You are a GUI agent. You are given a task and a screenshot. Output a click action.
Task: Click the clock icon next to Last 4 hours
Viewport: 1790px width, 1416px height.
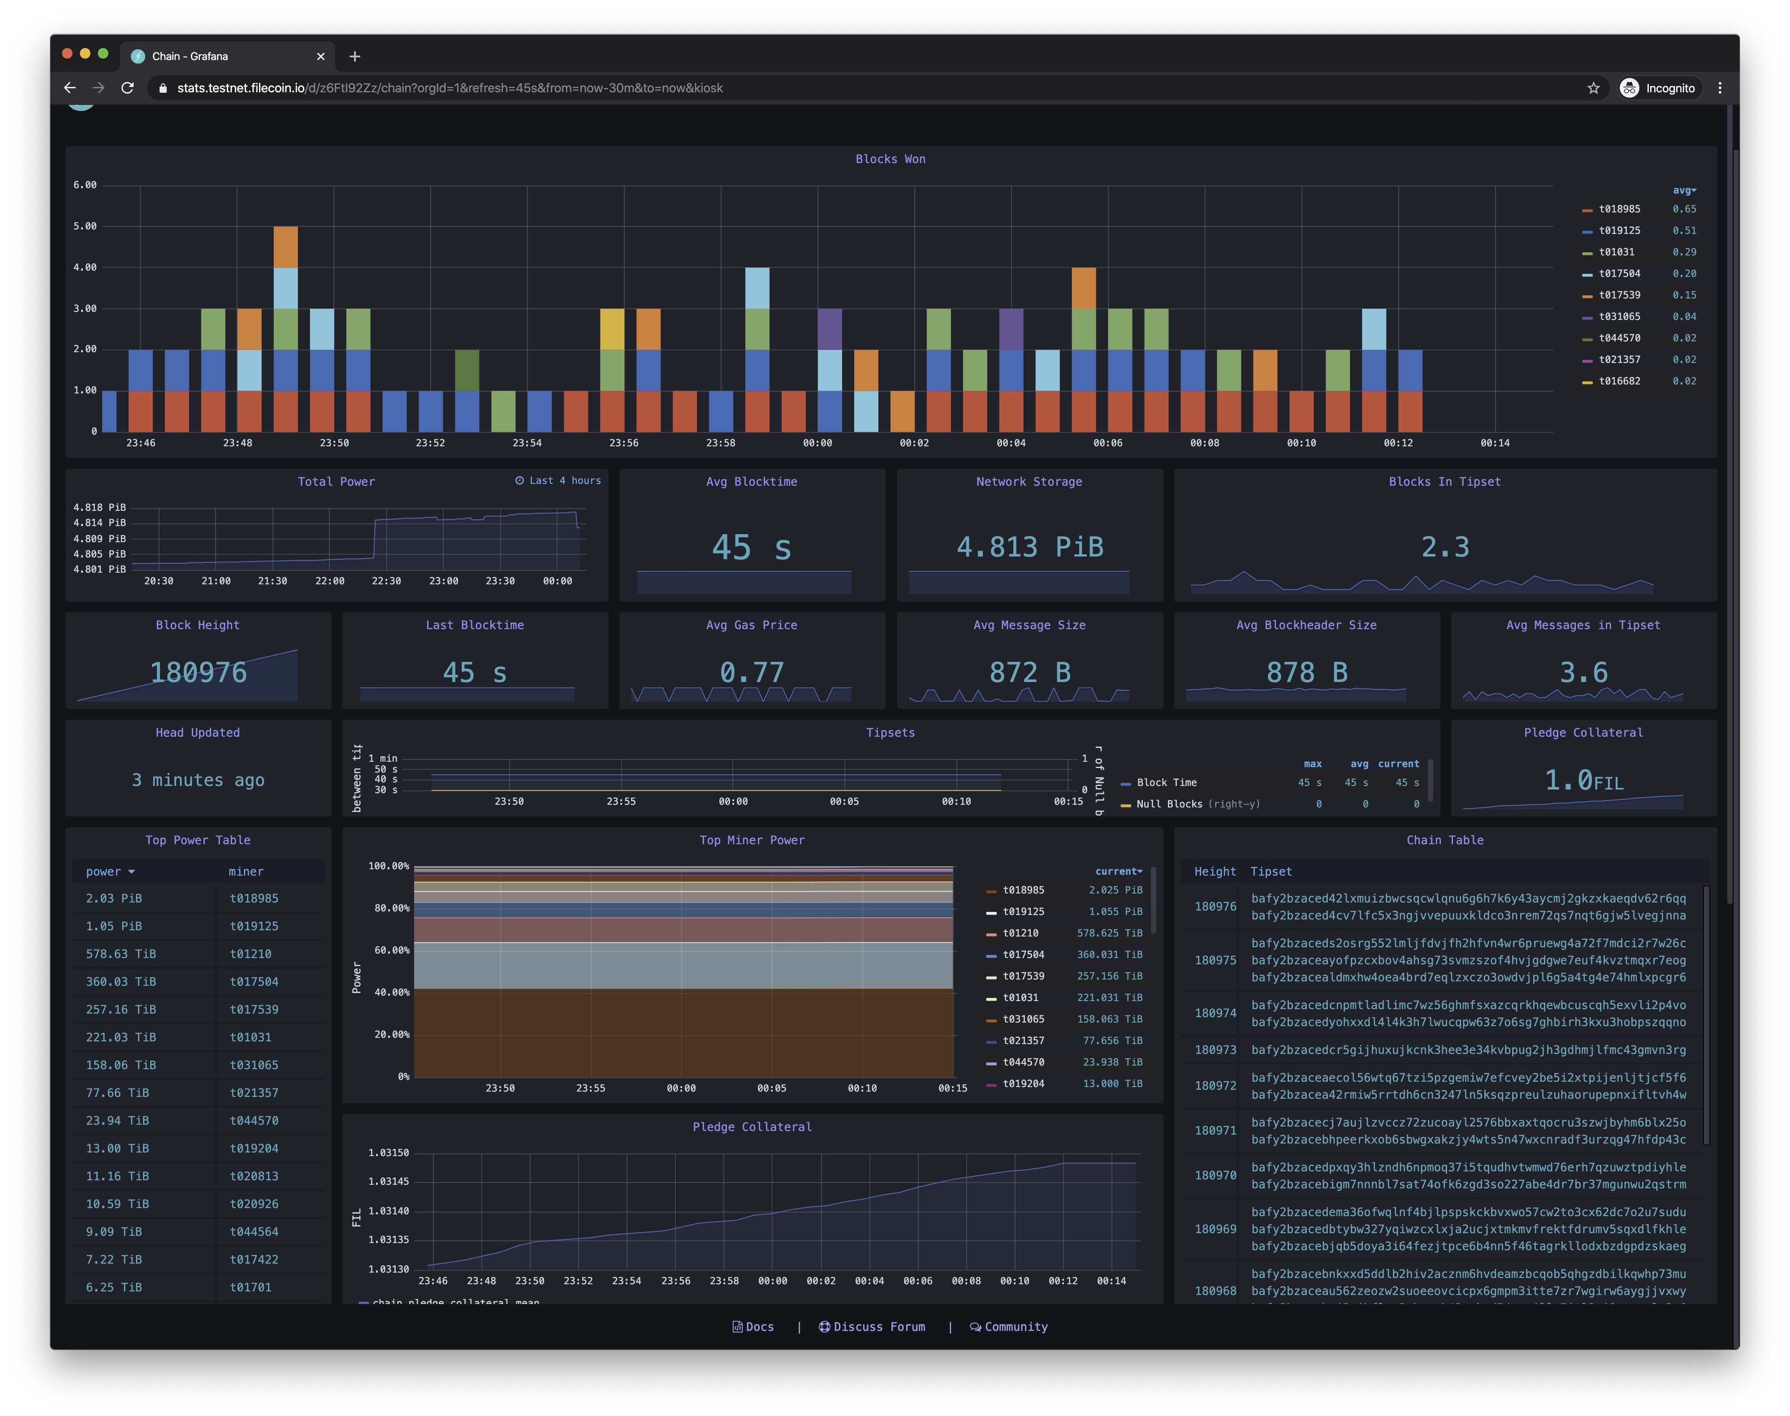coord(520,479)
